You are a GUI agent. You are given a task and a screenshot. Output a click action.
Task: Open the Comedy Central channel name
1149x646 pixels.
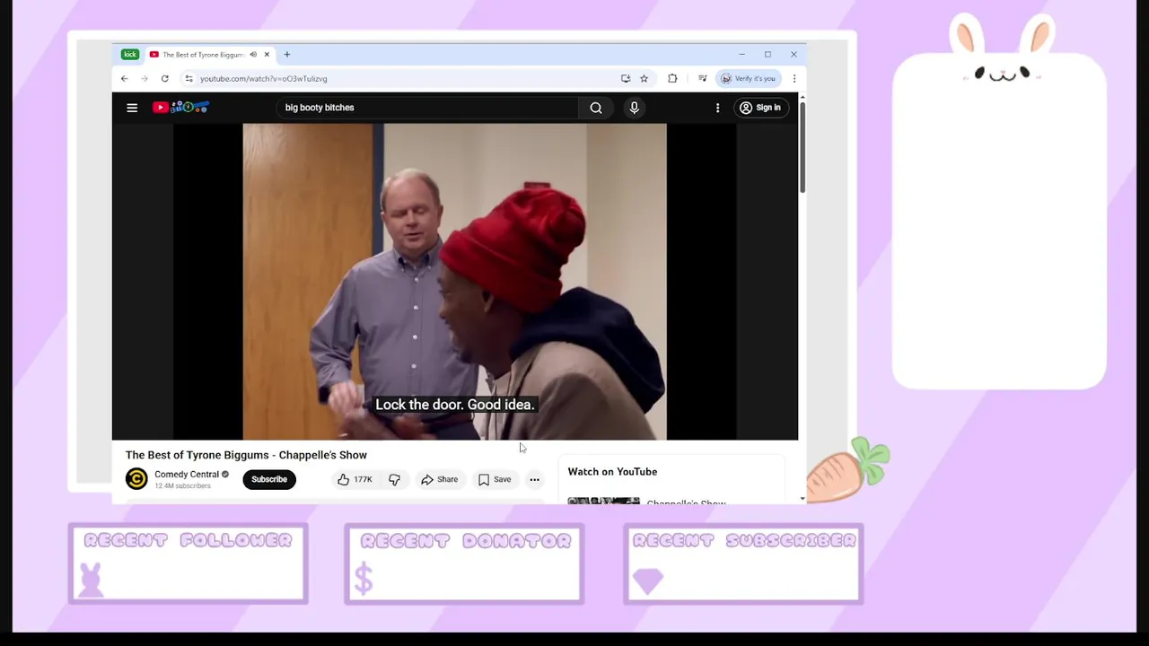point(187,475)
